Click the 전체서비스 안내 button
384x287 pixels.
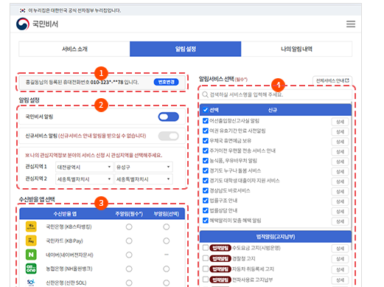[x=332, y=80]
